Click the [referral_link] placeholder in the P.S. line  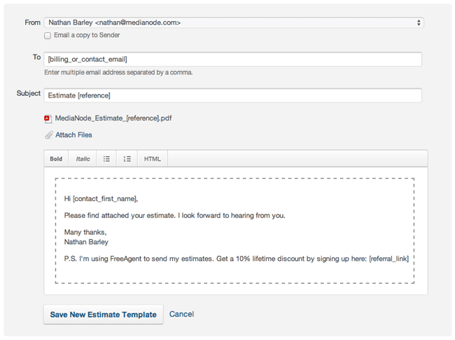point(388,259)
